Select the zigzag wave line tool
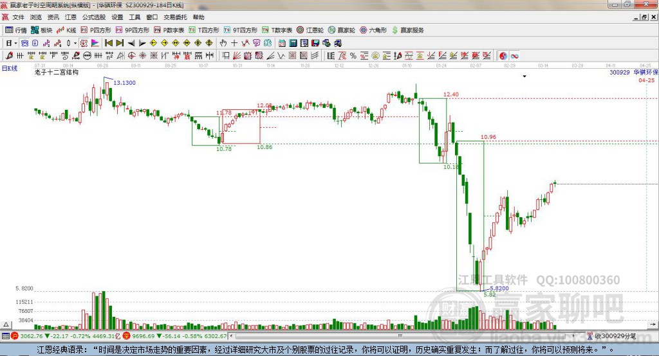The image size is (659, 356). click(x=282, y=56)
